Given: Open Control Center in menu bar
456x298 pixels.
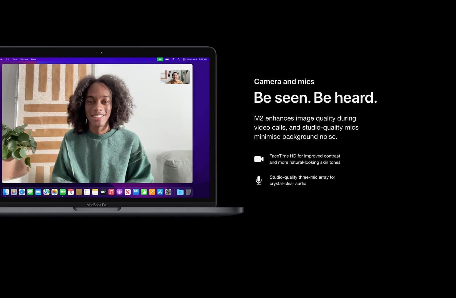Looking at the screenshot, I should [x=184, y=60].
